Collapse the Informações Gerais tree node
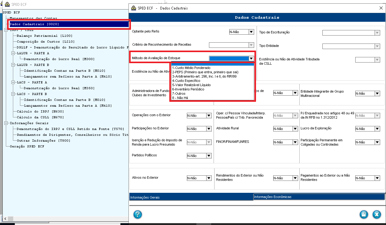 tap(6, 123)
